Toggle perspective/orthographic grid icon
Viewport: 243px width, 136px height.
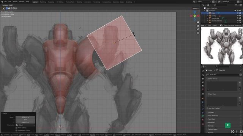[198, 33]
